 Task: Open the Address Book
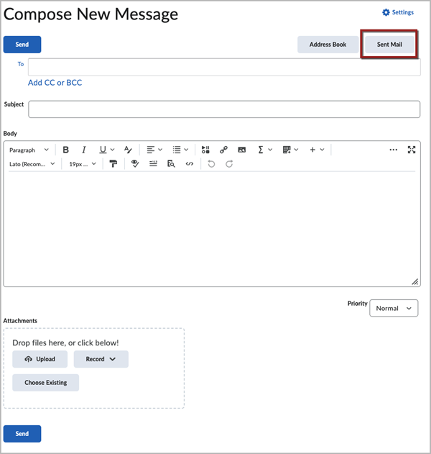[x=328, y=45]
